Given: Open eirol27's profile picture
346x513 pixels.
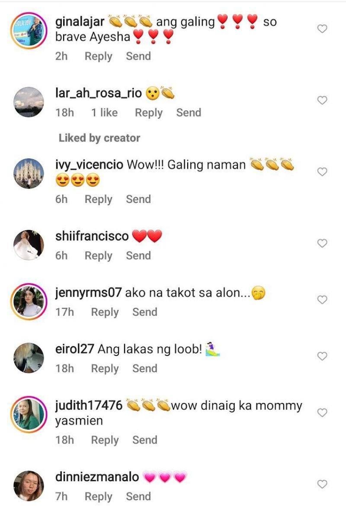Looking at the screenshot, I should [x=29, y=358].
